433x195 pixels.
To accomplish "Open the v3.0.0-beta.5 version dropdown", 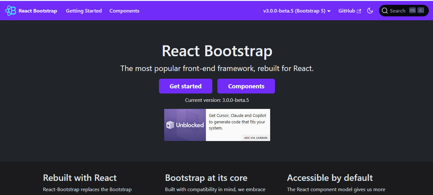I will click(296, 11).
